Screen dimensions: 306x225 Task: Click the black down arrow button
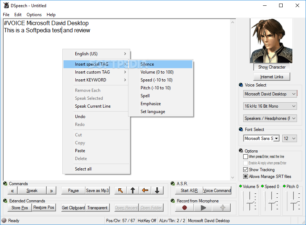click(157, 191)
